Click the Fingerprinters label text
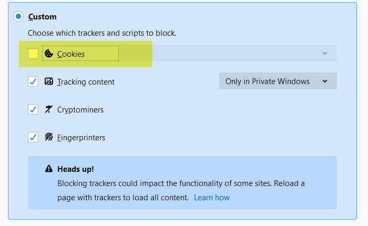The height and width of the screenshot is (226, 368). point(81,138)
